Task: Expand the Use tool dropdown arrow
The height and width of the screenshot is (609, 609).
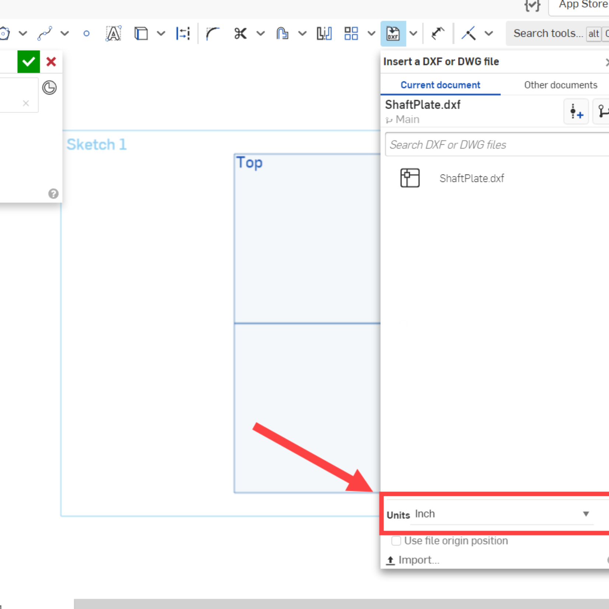Action: coord(161,34)
